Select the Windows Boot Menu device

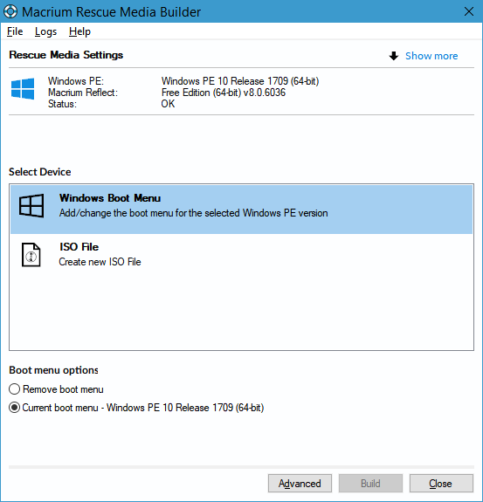click(241, 210)
